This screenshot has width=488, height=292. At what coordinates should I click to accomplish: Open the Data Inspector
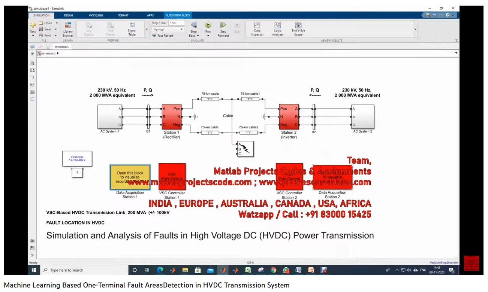coord(257,29)
